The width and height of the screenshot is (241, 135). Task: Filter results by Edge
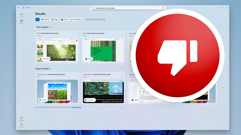pyautogui.click(x=55, y=19)
